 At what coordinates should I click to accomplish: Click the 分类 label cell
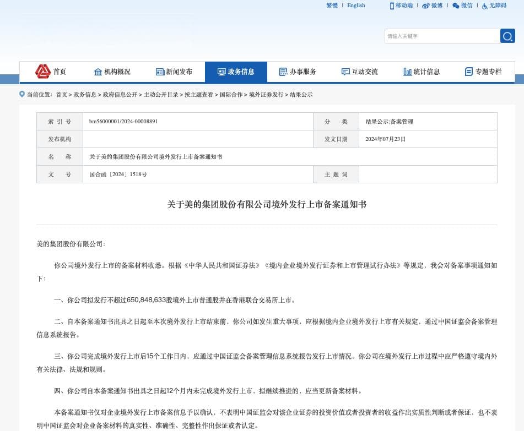pos(336,122)
